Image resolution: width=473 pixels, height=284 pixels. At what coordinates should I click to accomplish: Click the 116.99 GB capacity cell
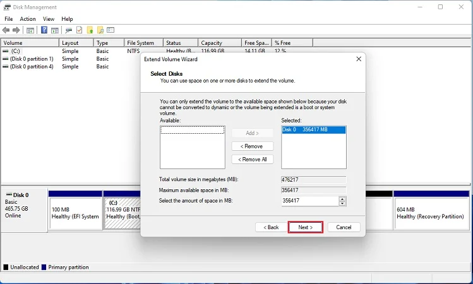[213, 51]
